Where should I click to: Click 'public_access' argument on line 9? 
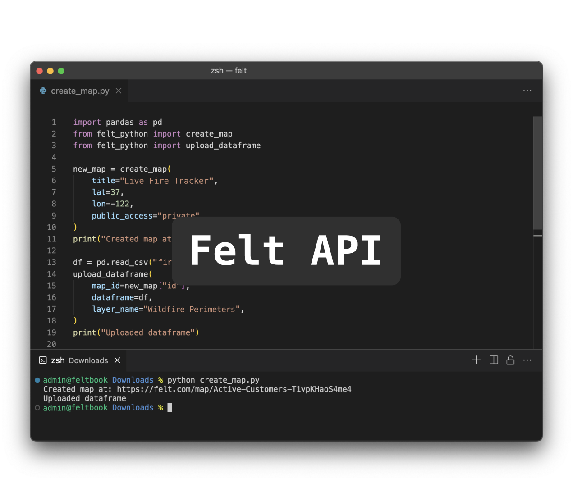122,216
